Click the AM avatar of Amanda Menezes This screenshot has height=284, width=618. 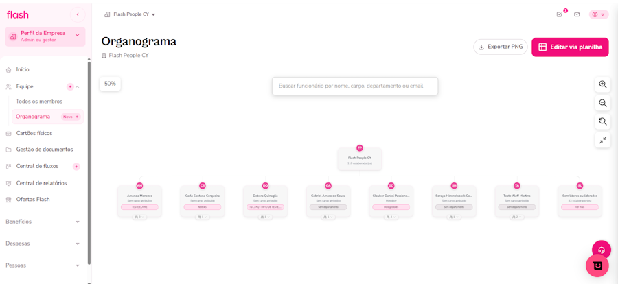pyautogui.click(x=139, y=185)
